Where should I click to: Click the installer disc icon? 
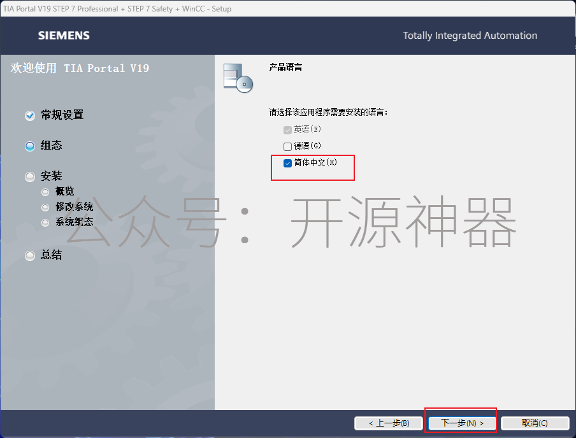(x=238, y=78)
